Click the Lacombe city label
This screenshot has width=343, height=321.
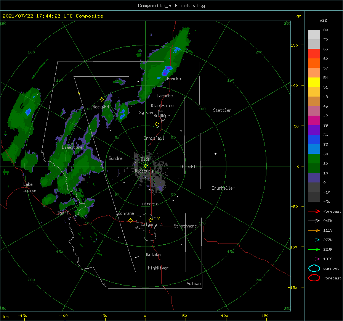click(165, 96)
